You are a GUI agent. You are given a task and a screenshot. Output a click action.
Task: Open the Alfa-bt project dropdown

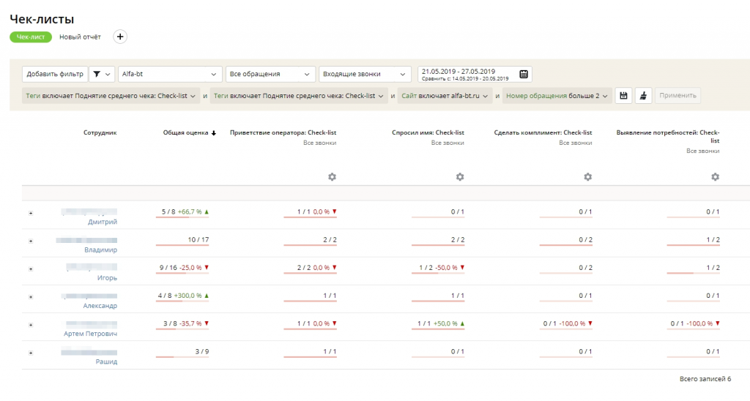170,75
